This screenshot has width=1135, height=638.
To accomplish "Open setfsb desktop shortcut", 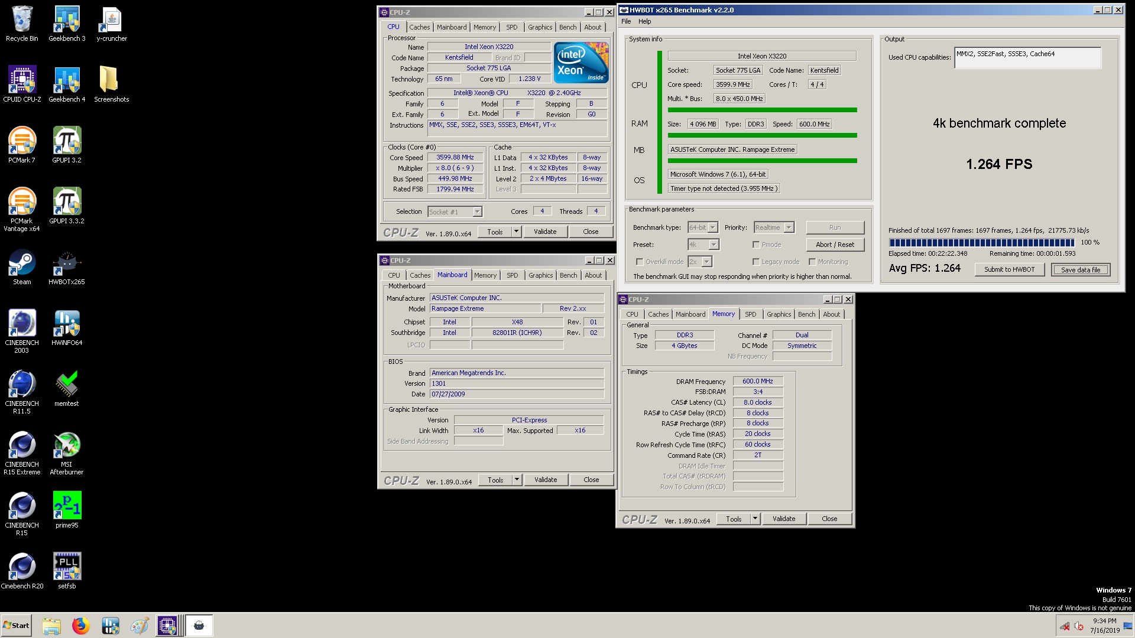I will [67, 571].
